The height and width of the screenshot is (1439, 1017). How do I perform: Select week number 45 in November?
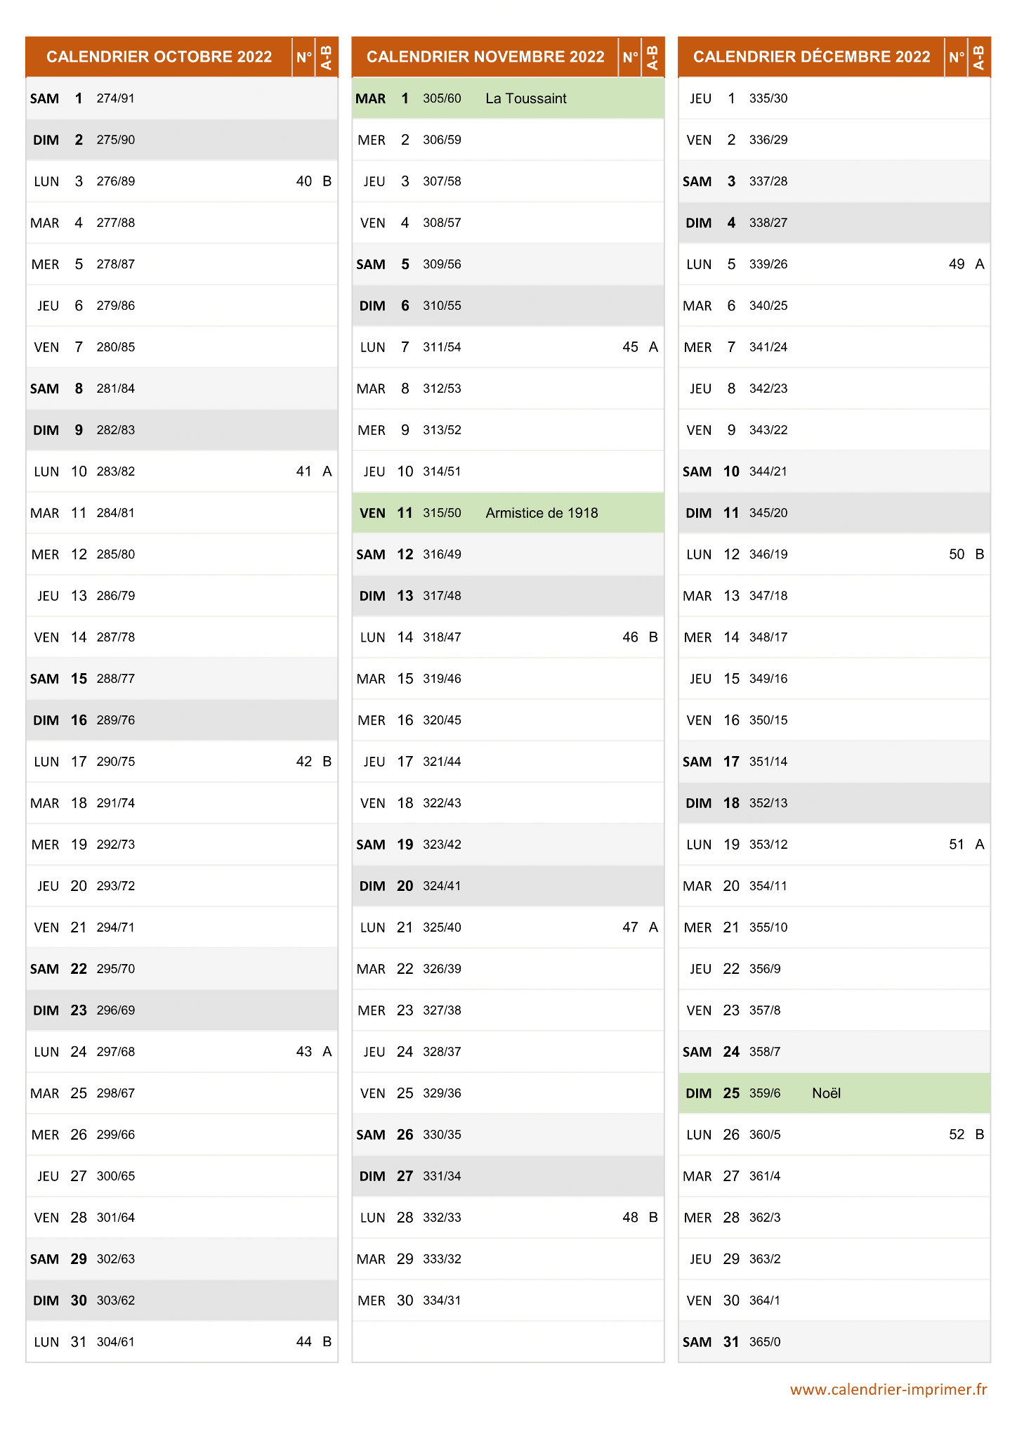(x=630, y=347)
